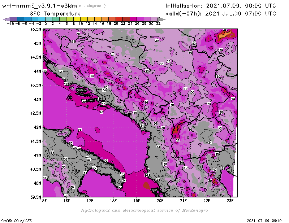
Task: Click the left arrow swatch below -10
Action: pyautogui.click(x=7, y=19)
